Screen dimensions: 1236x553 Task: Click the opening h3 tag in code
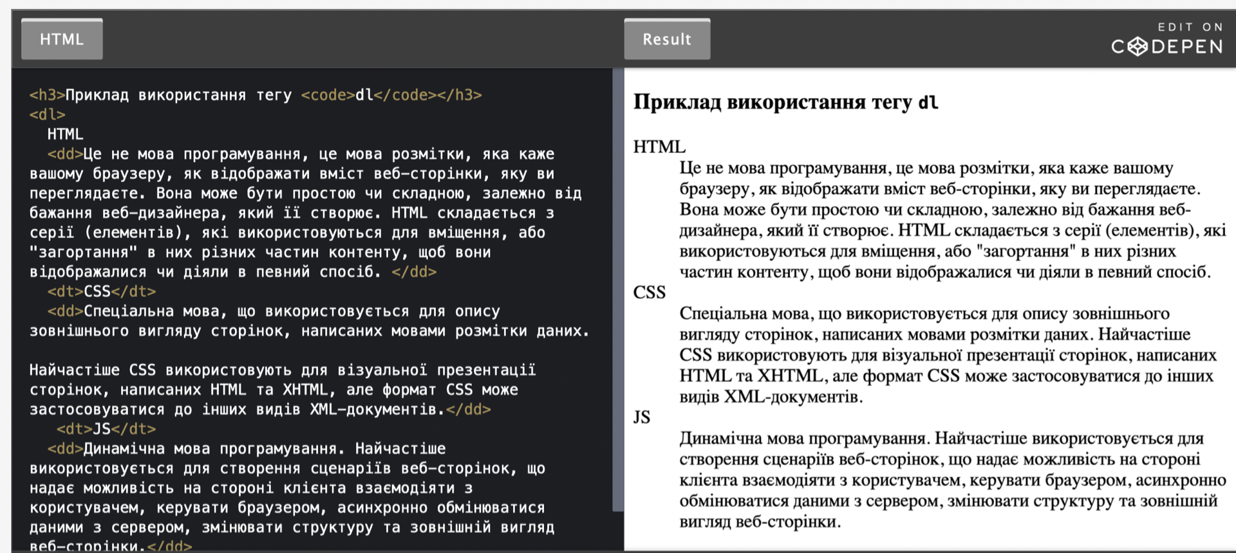pos(47,95)
